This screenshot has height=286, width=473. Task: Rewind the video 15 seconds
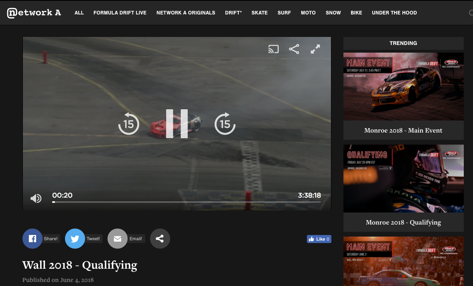pos(129,124)
